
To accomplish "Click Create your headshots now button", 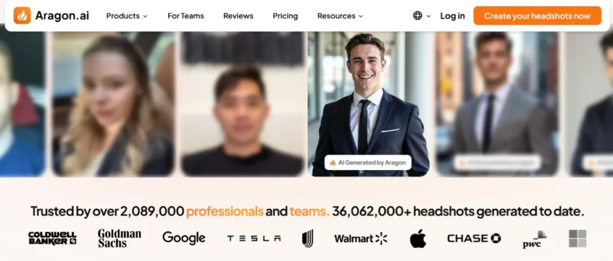I will pyautogui.click(x=537, y=16).
